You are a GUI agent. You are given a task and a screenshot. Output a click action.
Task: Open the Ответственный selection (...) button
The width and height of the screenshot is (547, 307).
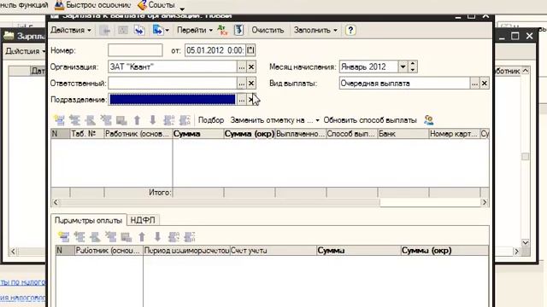click(x=241, y=84)
